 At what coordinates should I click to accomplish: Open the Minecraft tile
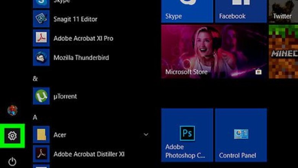coord(283,52)
